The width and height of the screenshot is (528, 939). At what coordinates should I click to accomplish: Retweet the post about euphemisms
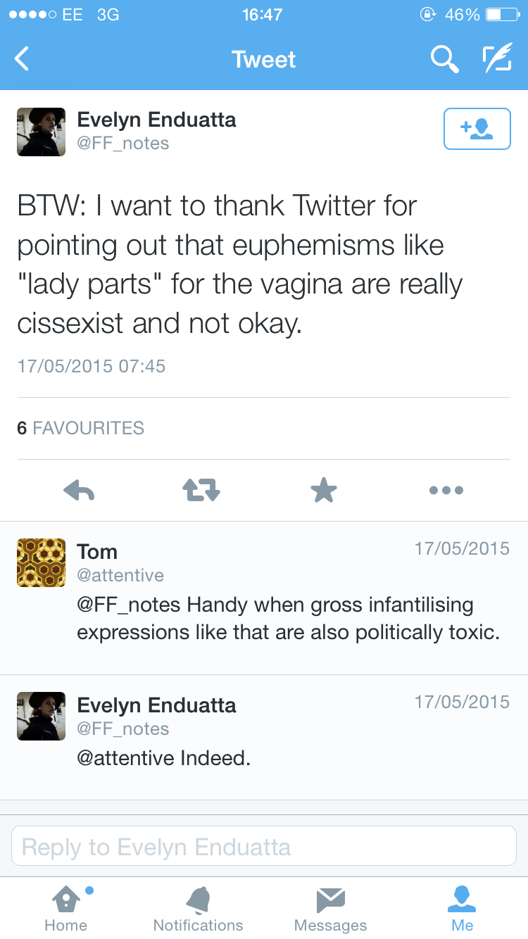pos(201,490)
